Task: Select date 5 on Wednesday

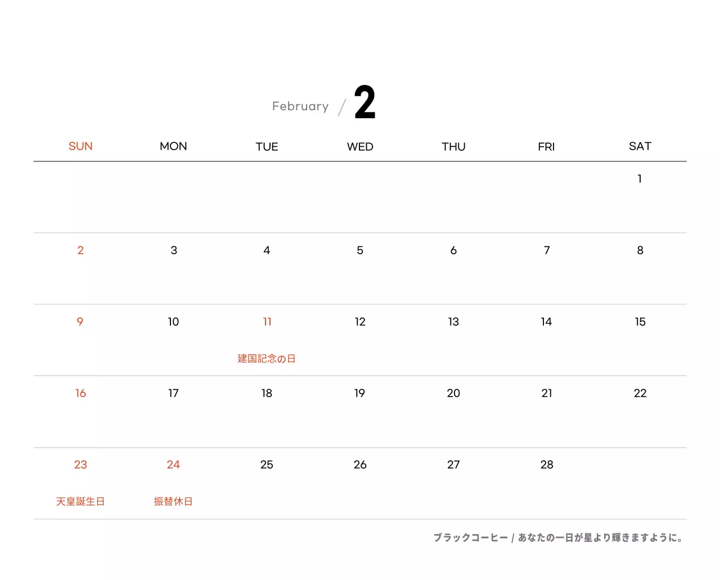Action: [360, 250]
